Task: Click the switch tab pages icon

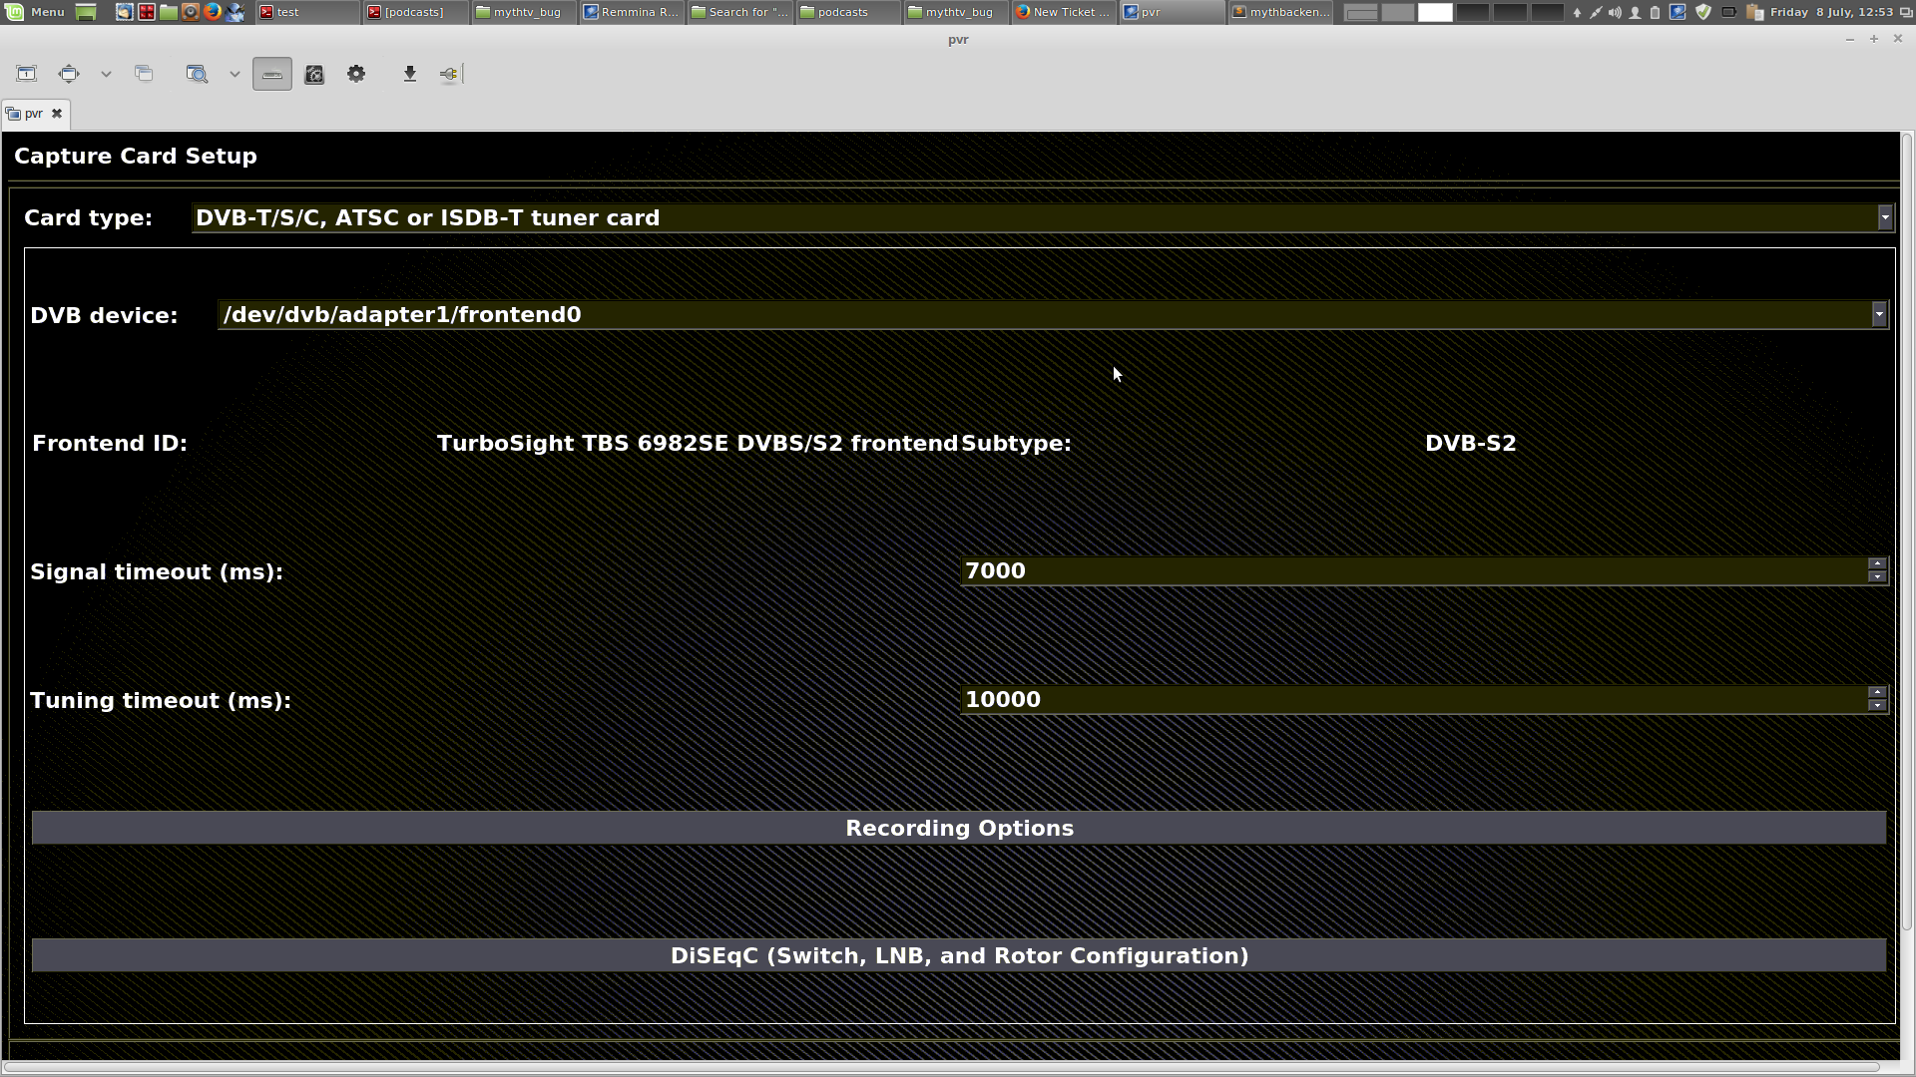Action: (144, 74)
